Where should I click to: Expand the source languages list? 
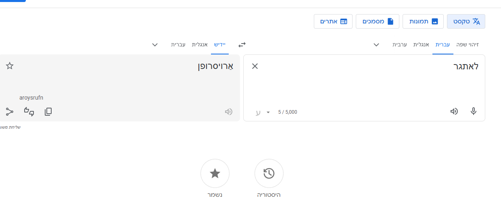pos(376,44)
